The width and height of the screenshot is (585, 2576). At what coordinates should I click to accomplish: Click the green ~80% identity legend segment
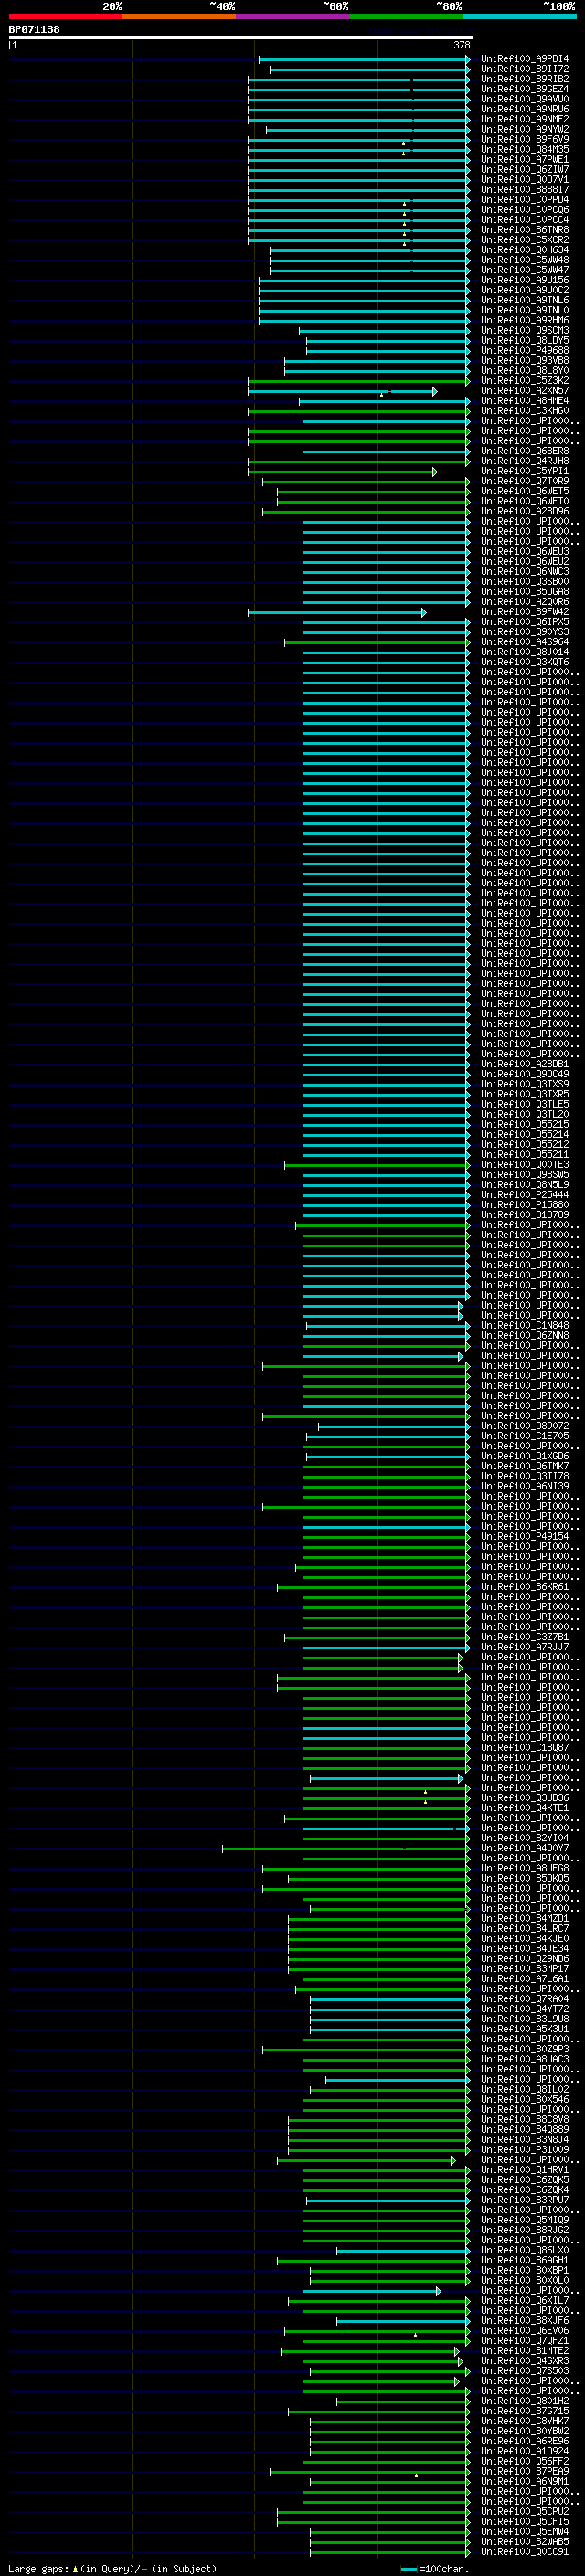click(x=406, y=16)
